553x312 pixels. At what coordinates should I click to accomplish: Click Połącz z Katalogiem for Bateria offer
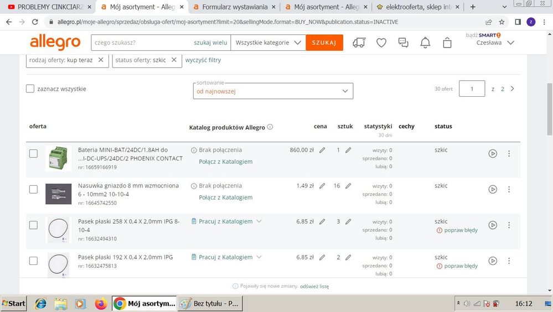[x=226, y=162]
